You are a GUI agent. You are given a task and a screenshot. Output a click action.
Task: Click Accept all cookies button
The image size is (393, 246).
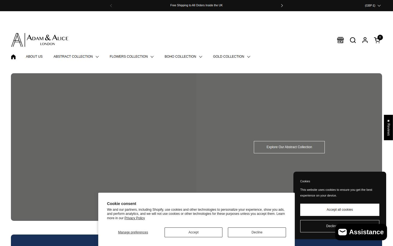(x=340, y=210)
